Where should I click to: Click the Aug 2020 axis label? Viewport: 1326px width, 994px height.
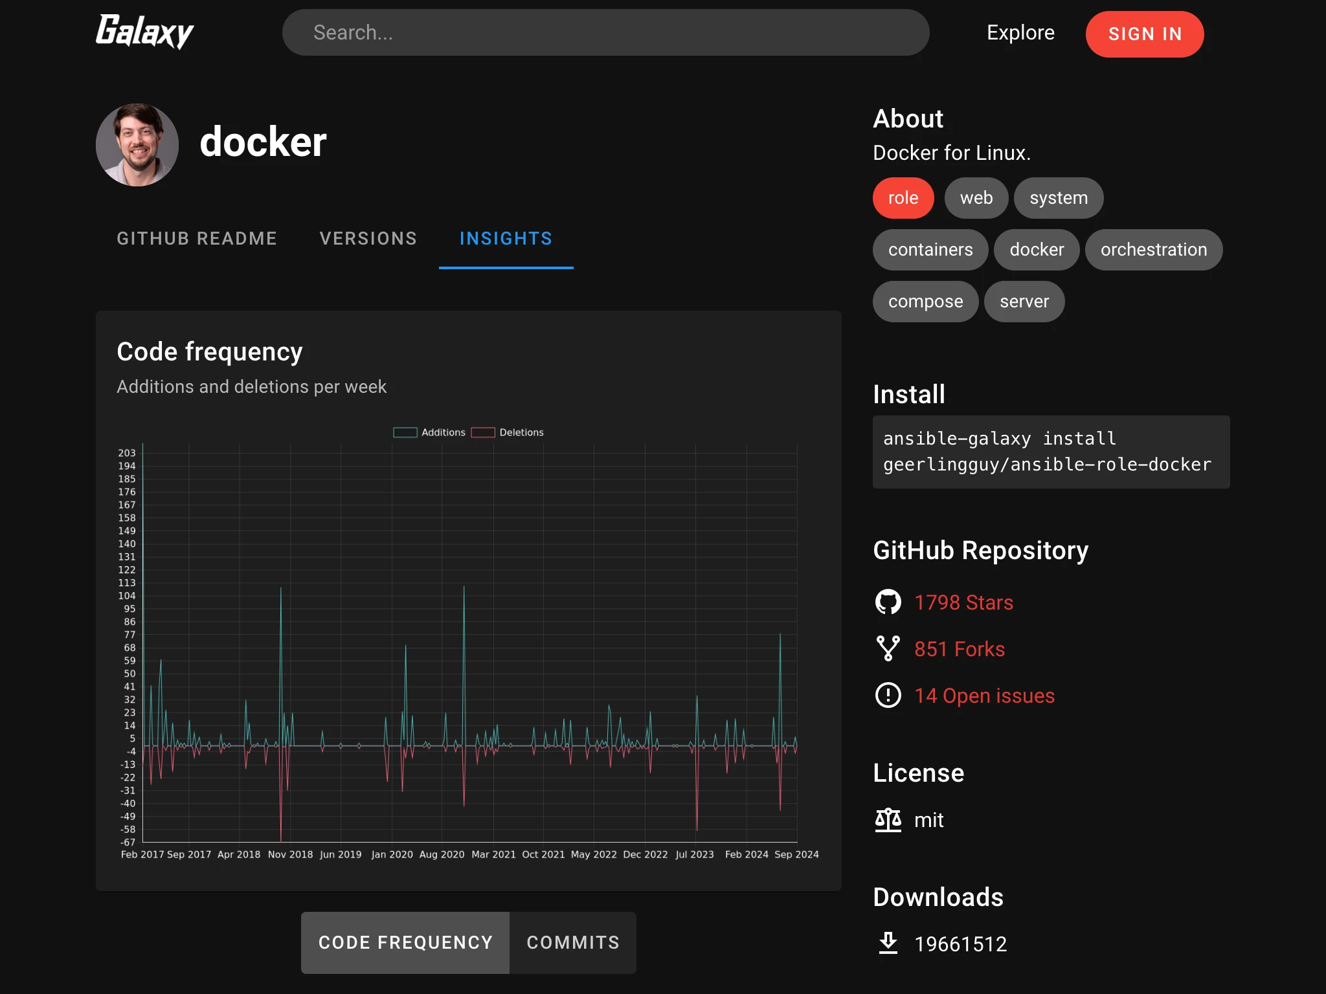coord(442,854)
